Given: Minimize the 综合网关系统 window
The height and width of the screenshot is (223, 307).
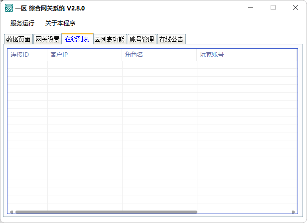Looking at the screenshot, I should pos(250,8).
